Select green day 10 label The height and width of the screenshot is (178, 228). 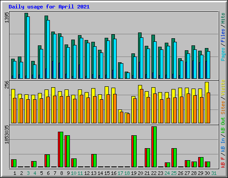tap(73, 173)
